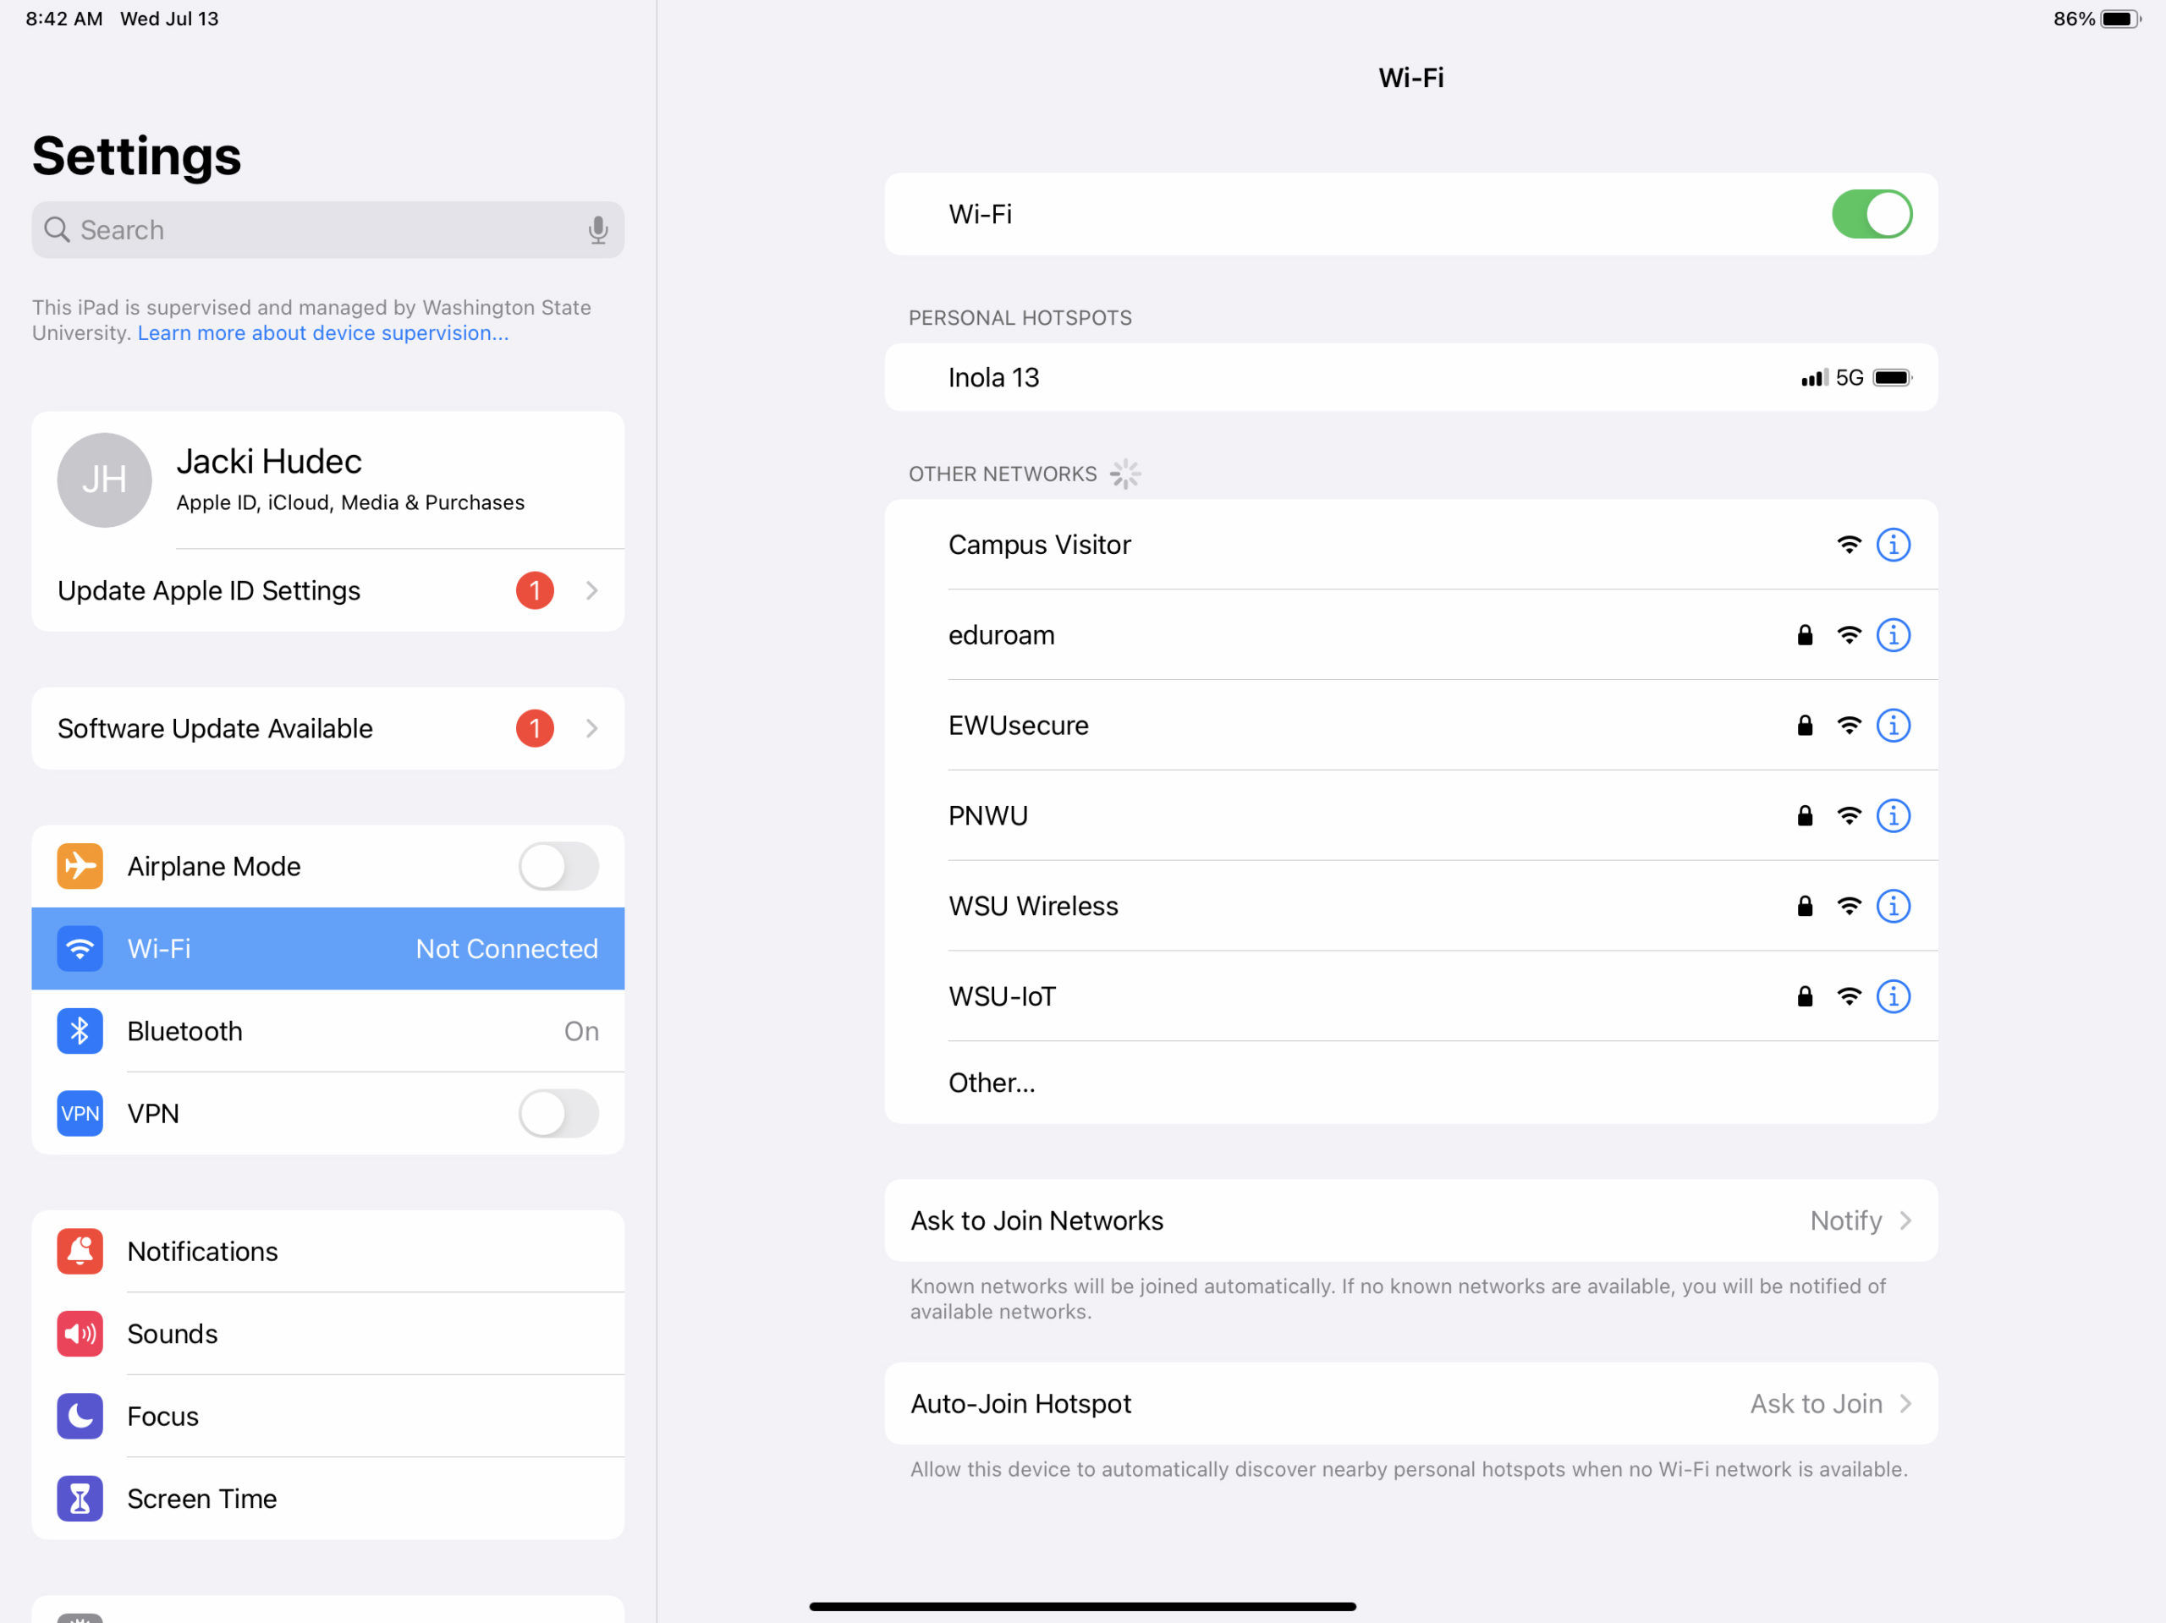Tap the home indicator bar
The width and height of the screenshot is (2166, 1623).
(x=1082, y=1606)
